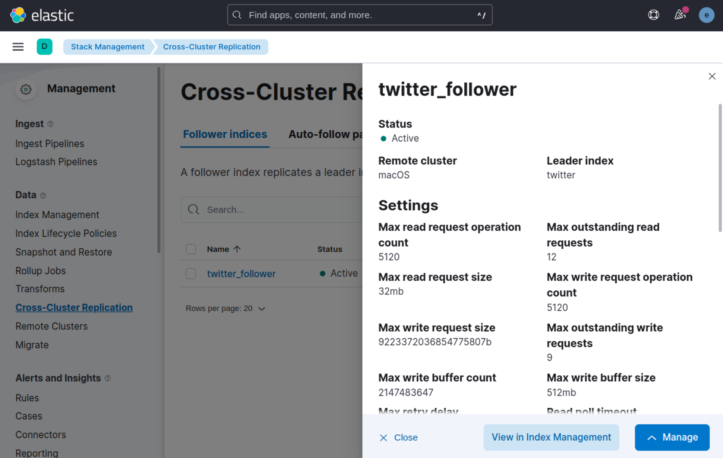
Task: Select the Follower indices tab
Action: click(x=225, y=134)
